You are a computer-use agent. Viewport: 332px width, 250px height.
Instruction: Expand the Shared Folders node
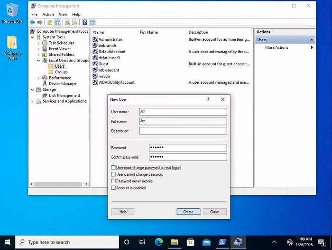38,55
